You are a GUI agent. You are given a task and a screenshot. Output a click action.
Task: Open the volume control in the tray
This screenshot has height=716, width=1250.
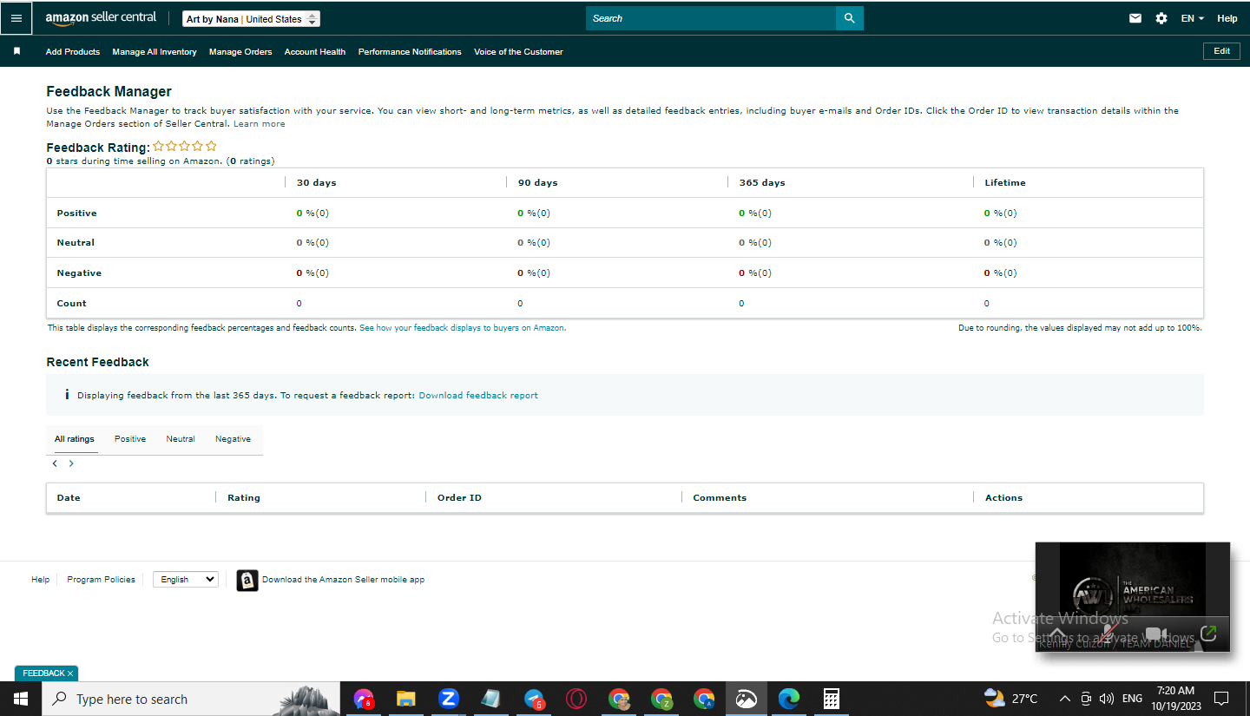coord(1107,699)
